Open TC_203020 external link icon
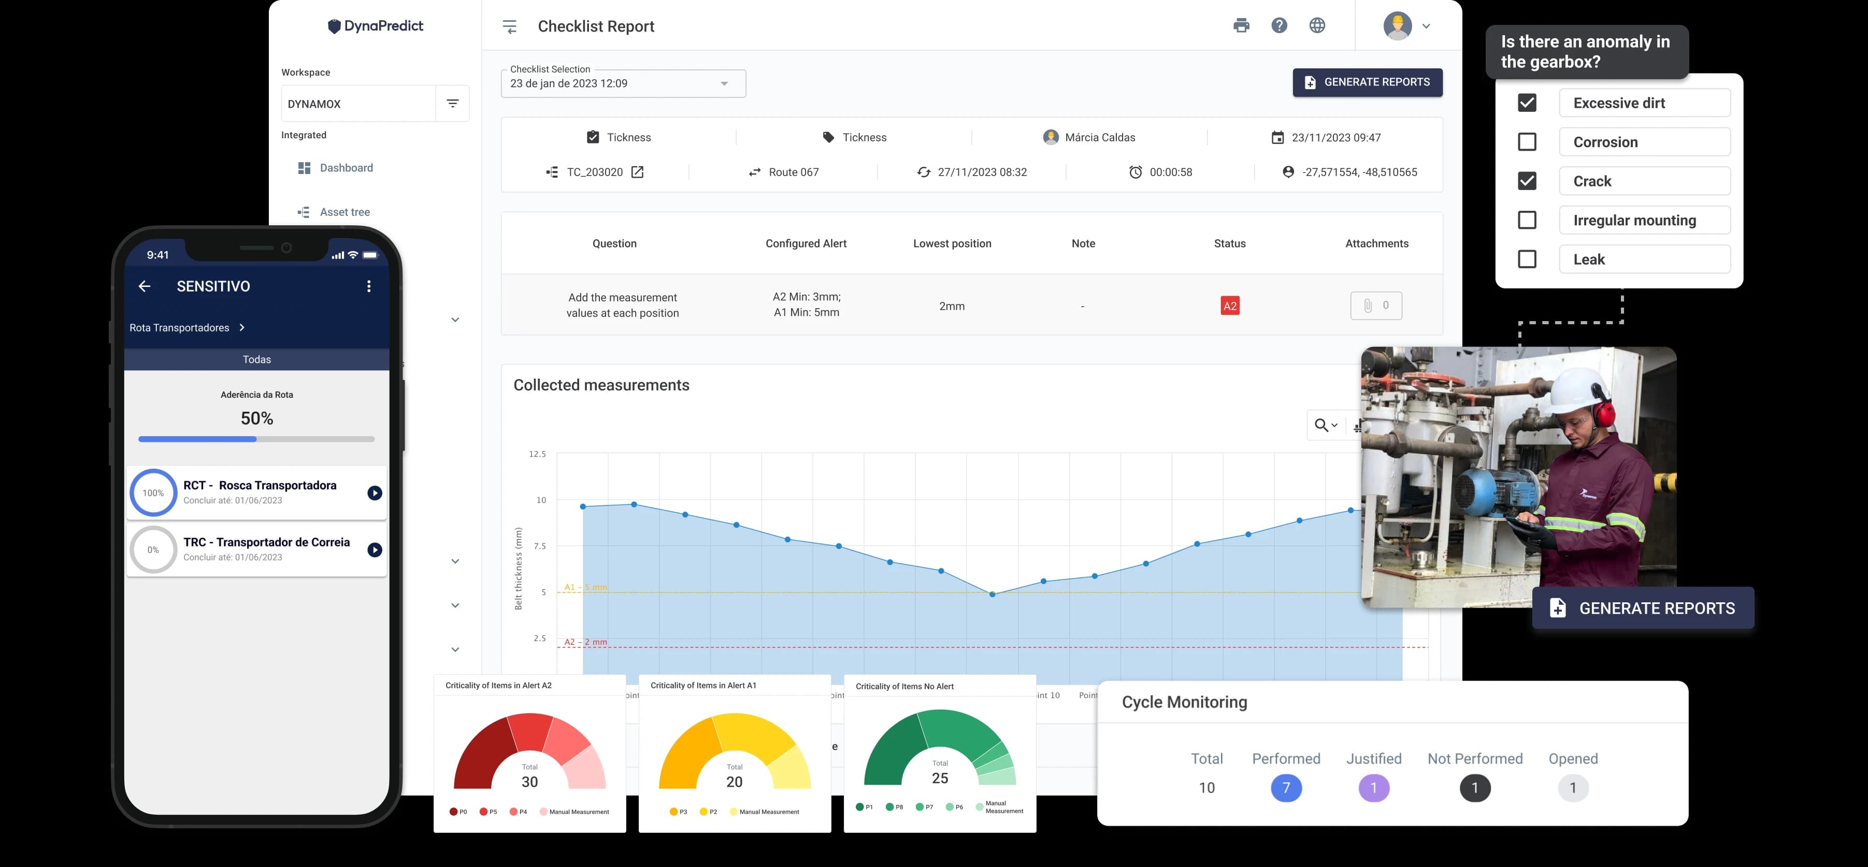Screen dimensions: 1868x867 637,172
